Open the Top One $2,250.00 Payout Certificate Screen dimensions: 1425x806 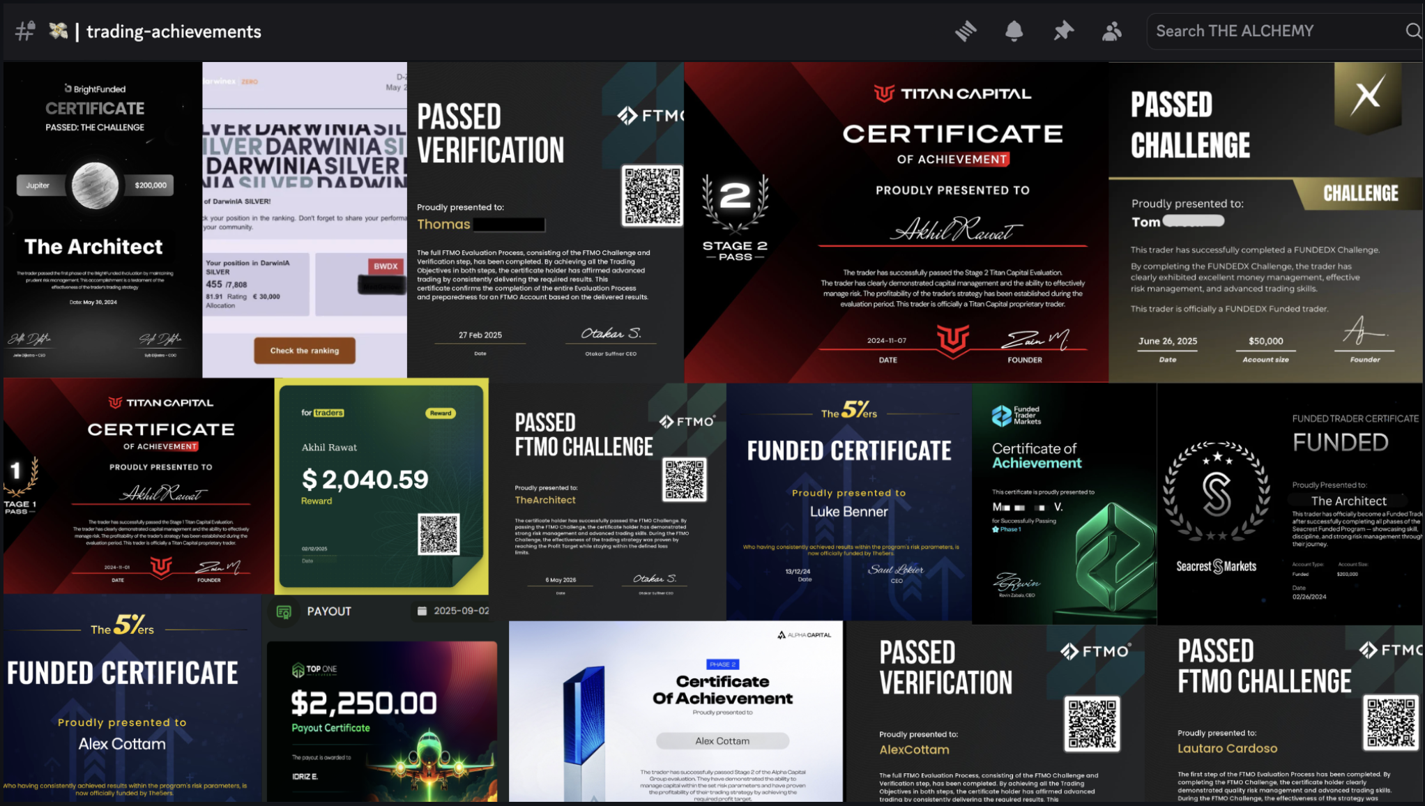(382, 722)
